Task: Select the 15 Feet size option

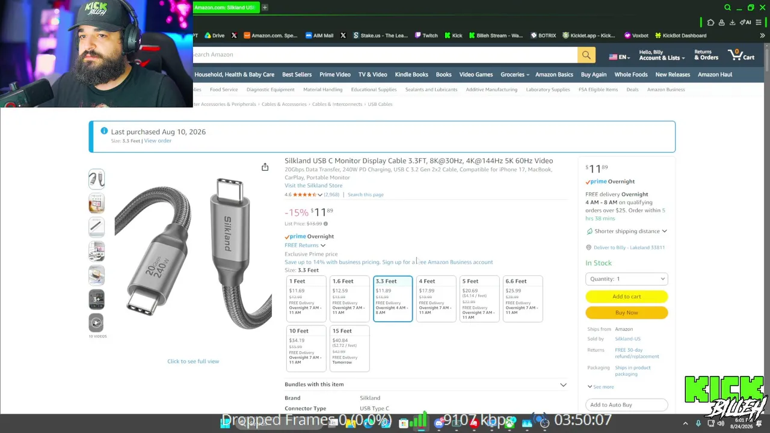Action: 350,348
